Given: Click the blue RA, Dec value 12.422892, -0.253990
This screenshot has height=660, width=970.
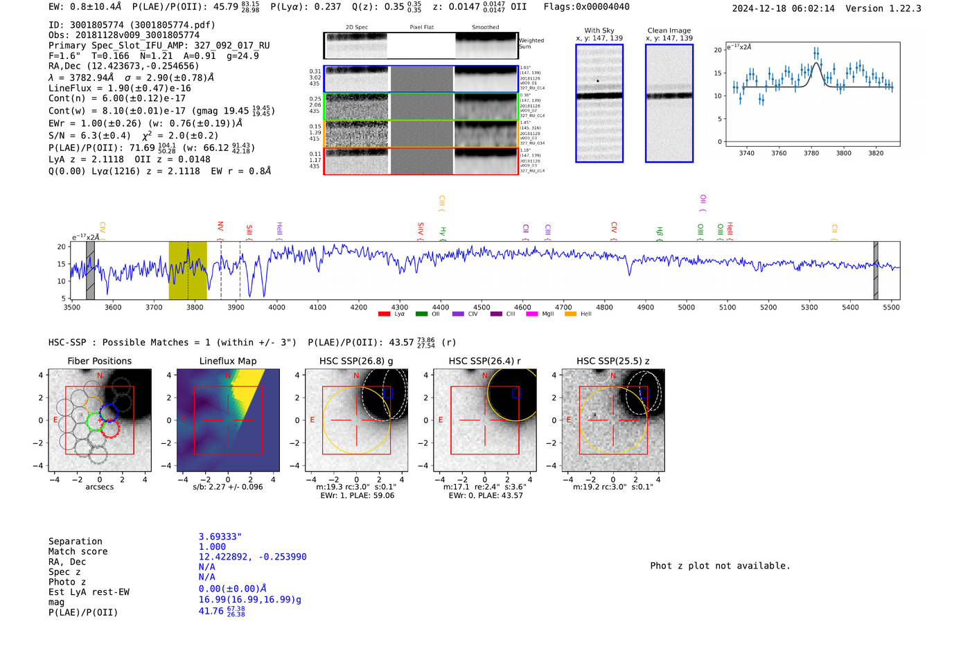Looking at the screenshot, I should 252,557.
